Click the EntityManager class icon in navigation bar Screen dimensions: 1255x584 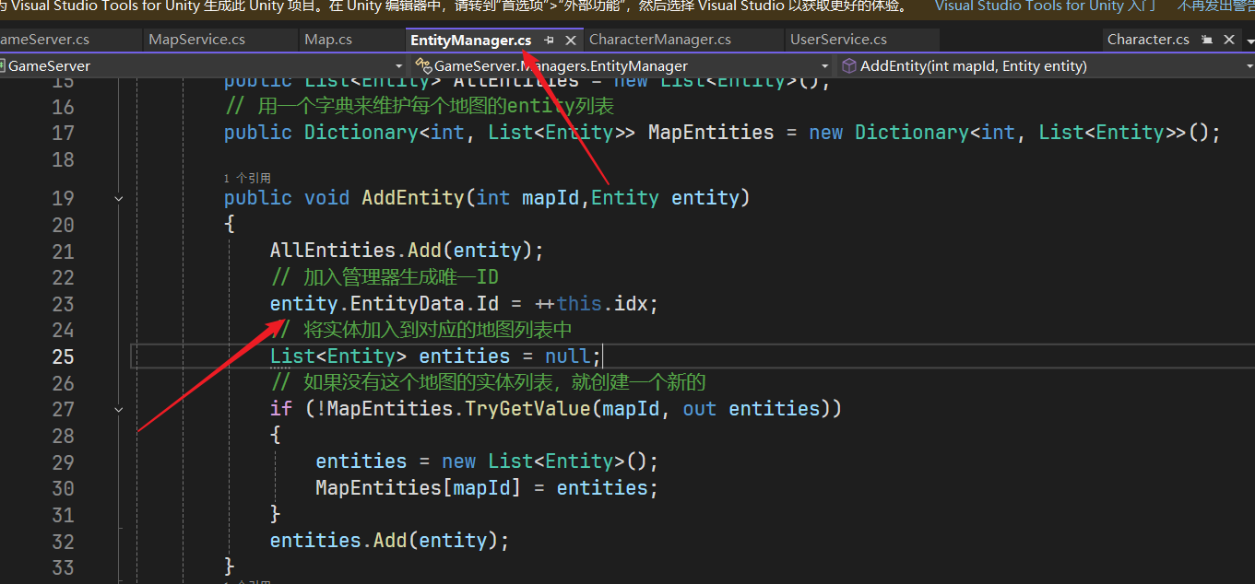tap(423, 66)
